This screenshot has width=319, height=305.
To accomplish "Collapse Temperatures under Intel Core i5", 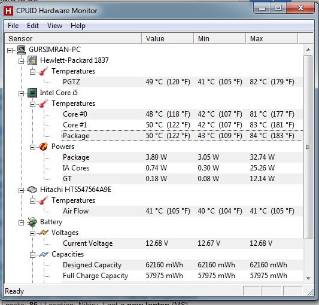I will (x=32, y=104).
